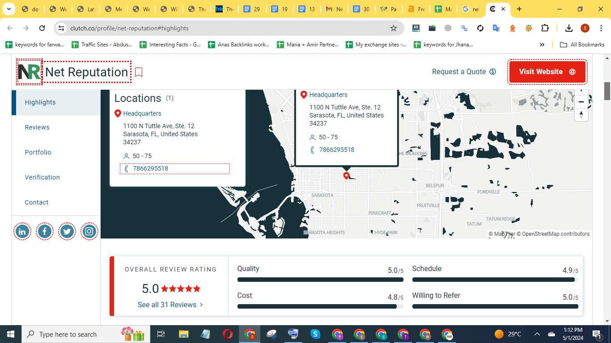Screen dimensions: 611x343
Task: Open the Chrome extensions puzzle menu
Action: (545, 28)
